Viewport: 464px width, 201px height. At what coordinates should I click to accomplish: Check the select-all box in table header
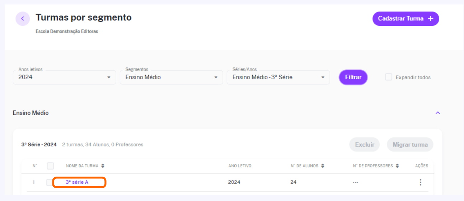point(50,166)
